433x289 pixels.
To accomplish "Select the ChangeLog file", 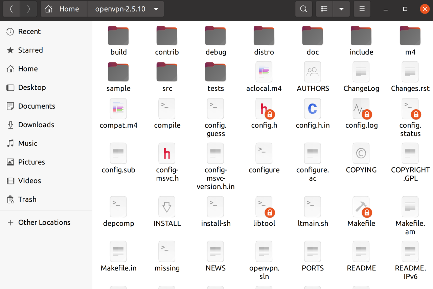I will click(x=361, y=77).
